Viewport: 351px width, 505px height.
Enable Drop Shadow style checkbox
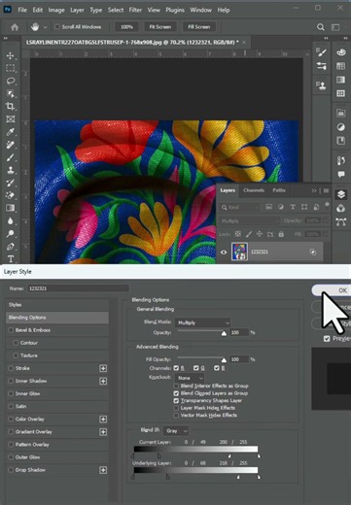pos(11,470)
